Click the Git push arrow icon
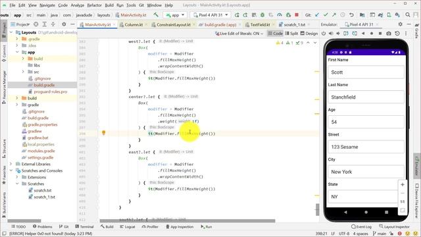The height and width of the screenshot is (237, 421). [x=334, y=15]
